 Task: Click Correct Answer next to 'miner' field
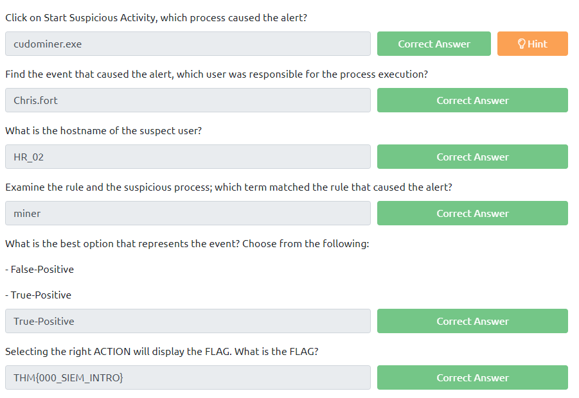coord(472,213)
